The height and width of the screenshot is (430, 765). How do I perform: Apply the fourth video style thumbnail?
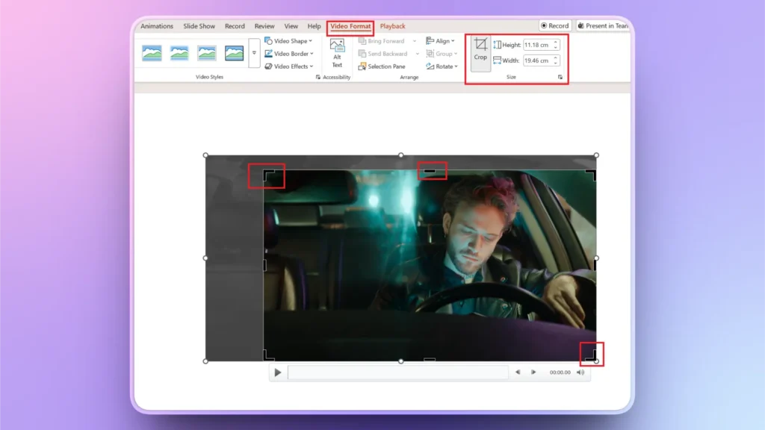click(x=234, y=53)
